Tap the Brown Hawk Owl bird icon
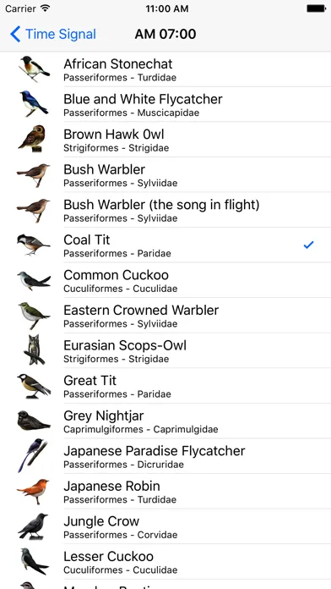 coord(32,139)
